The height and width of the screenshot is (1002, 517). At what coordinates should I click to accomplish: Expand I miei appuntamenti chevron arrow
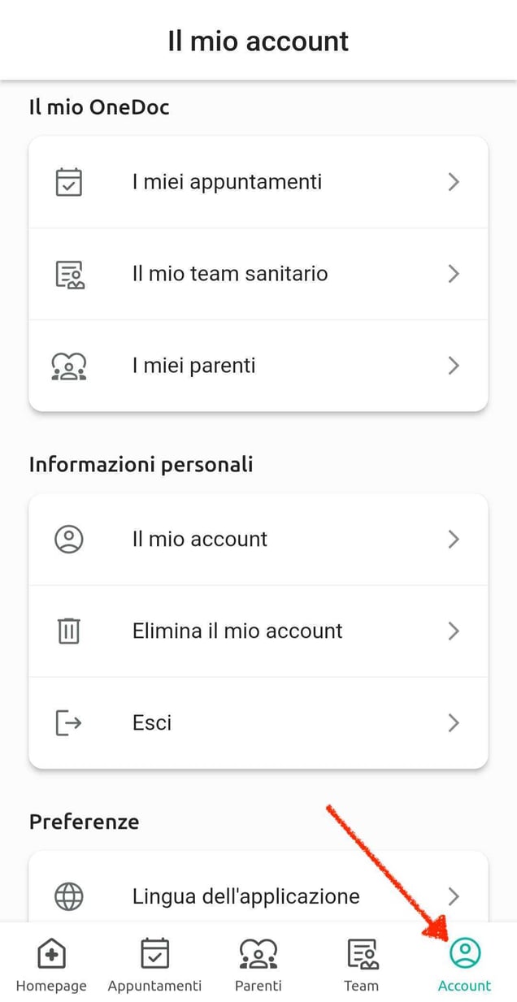click(x=454, y=182)
